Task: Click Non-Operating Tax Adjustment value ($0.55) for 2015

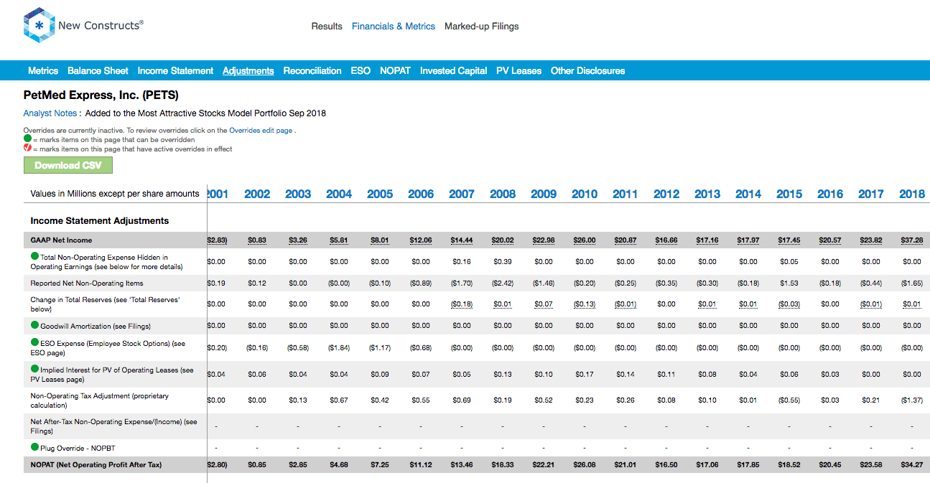Action: tap(789, 400)
